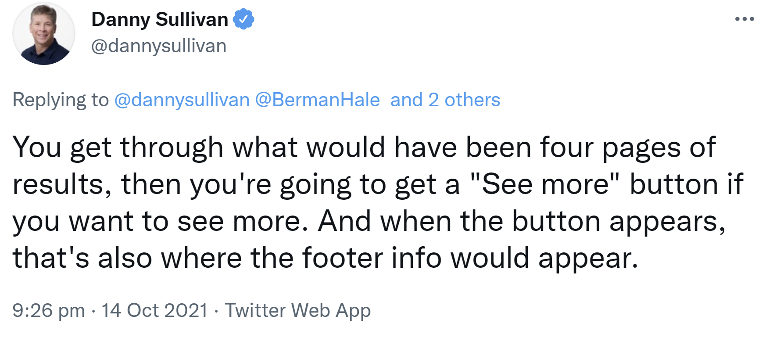Click the opening words "You get through"

tap(118, 147)
